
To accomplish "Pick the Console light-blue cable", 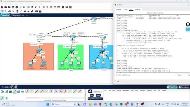I will [32, 91].
